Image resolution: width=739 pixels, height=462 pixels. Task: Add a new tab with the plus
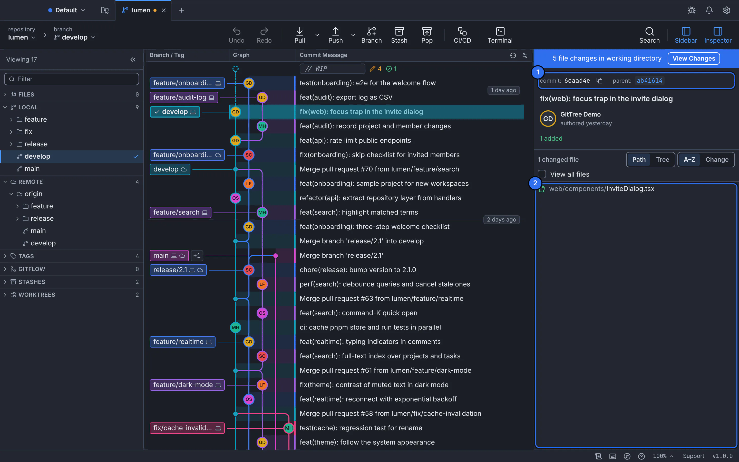pos(181,10)
